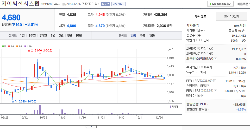The height and width of the screenshot is (130, 250).
Task: Click the 제이씨현시스템 stock name
Action: coord(20,3)
